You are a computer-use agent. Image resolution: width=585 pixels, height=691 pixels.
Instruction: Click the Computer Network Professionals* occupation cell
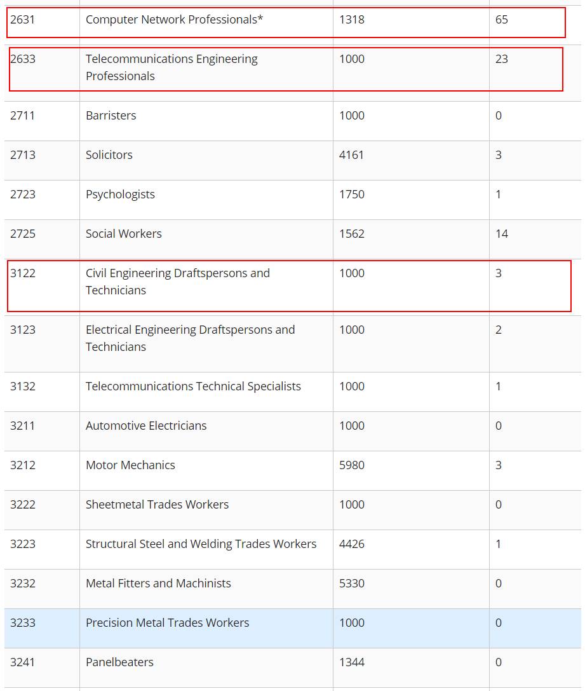coord(174,20)
